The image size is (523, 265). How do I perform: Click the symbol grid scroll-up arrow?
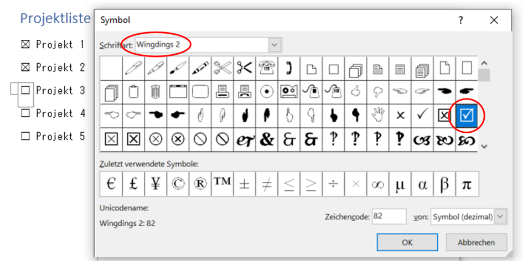tap(484, 63)
